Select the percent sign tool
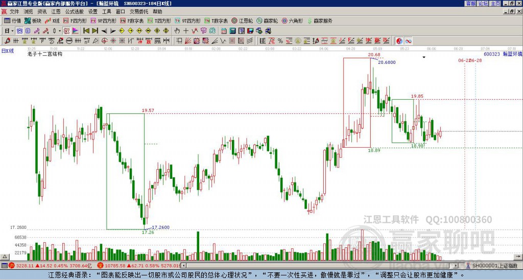The image size is (523, 280). coord(280,41)
